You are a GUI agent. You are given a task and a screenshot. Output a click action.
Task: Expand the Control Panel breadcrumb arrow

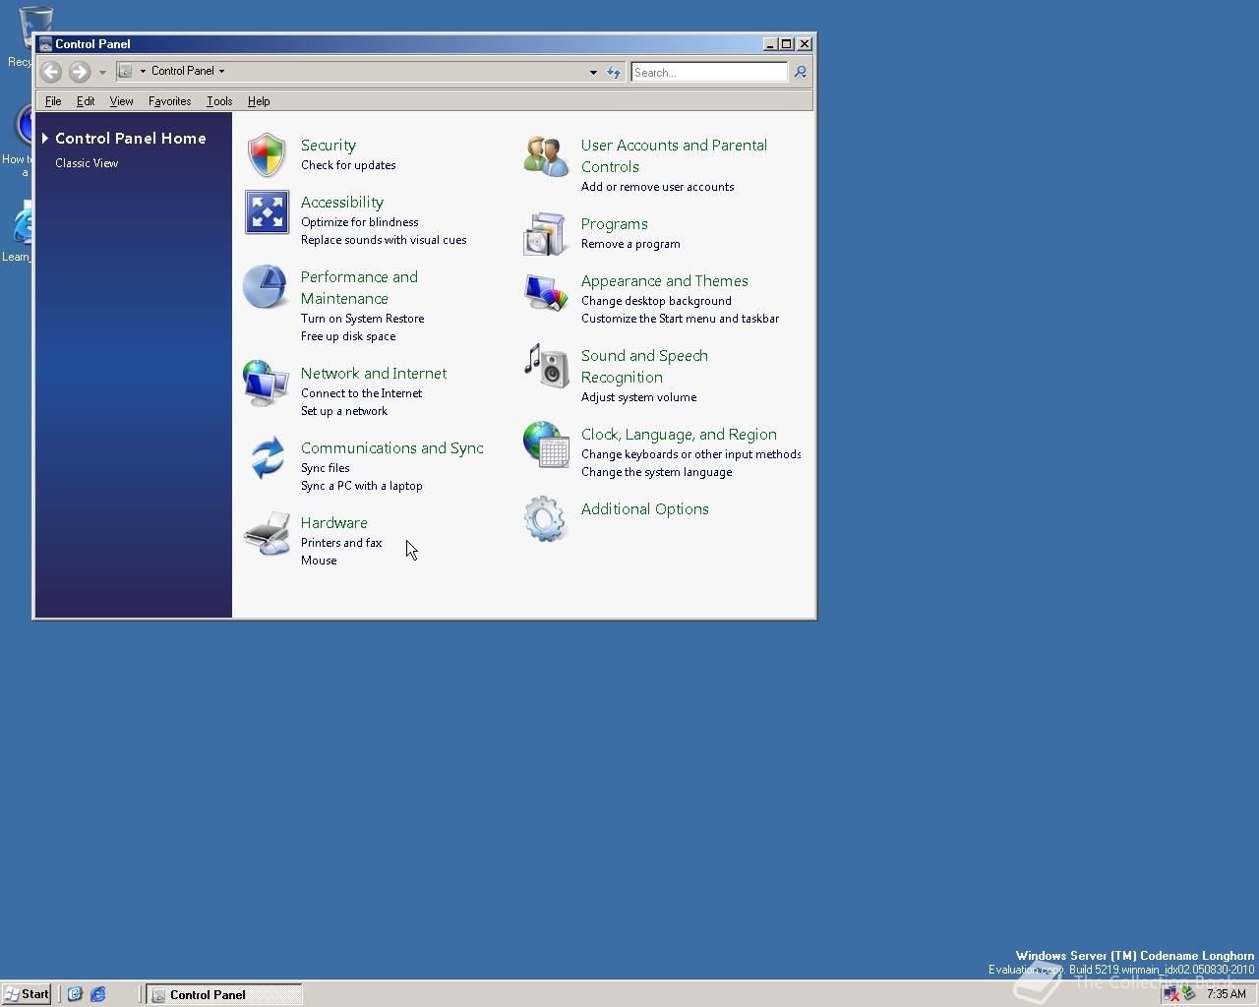coord(221,71)
